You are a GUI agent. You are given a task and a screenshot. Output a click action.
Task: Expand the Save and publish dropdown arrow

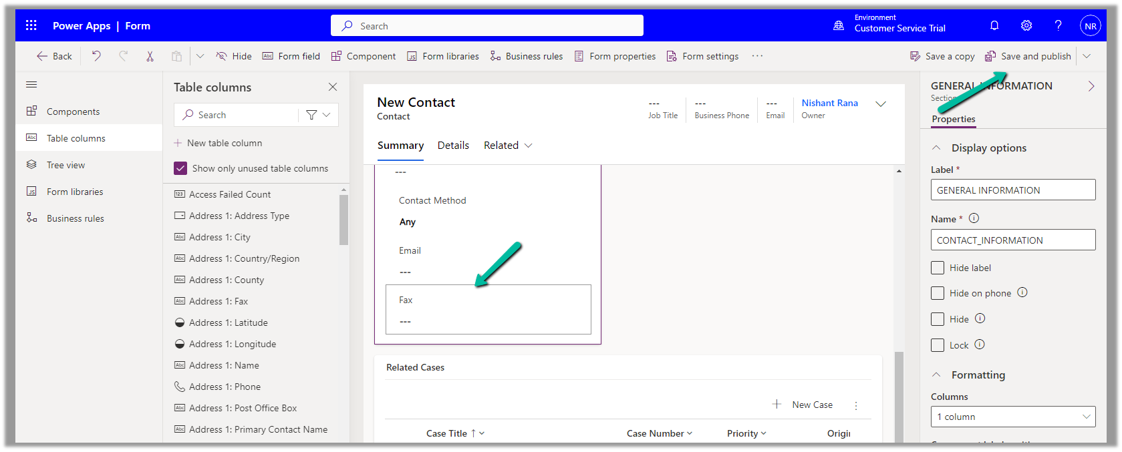click(1087, 56)
